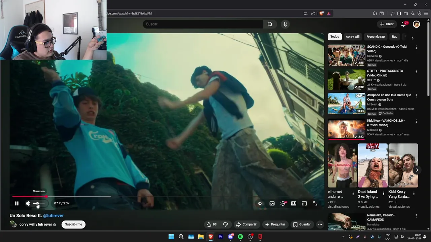Open the Dead Island 2 vs Dying short
This screenshot has width=431, height=242.
coord(373,165)
